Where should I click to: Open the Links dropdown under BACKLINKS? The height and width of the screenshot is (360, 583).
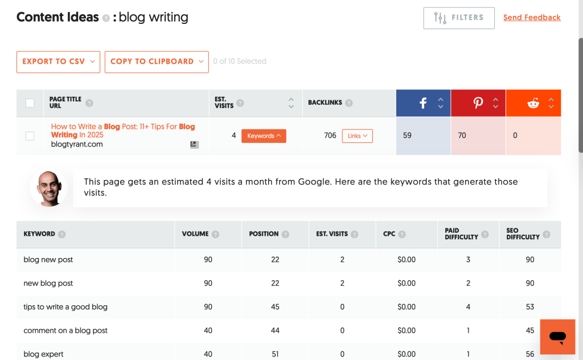(x=357, y=136)
